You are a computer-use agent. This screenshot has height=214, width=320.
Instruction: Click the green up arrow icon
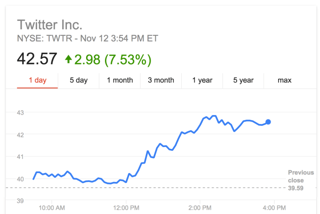tap(69, 59)
